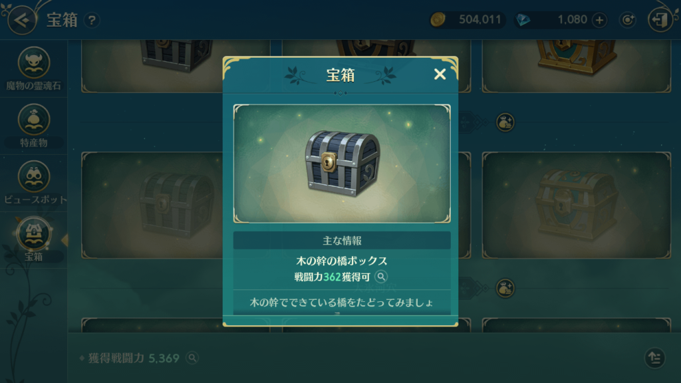This screenshot has height=383, width=681.
Task: Select the 宝箱 sidebar tab
Action: click(x=33, y=239)
